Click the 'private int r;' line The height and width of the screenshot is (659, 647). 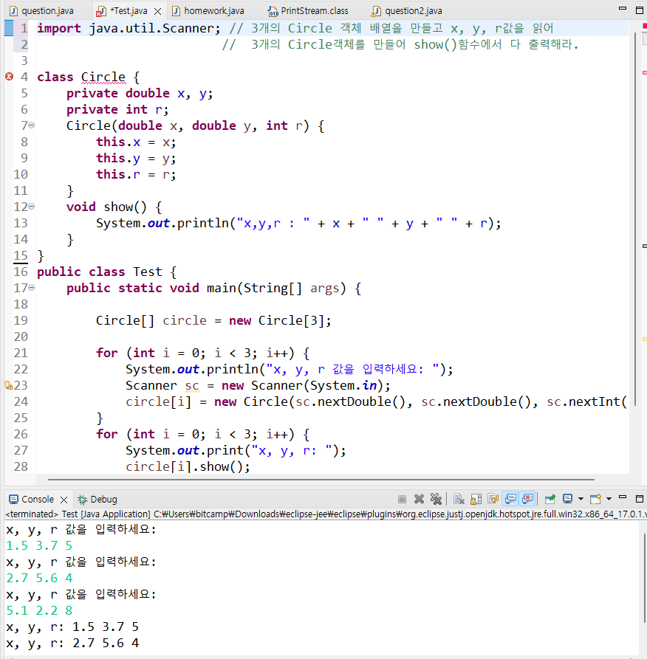tap(117, 110)
